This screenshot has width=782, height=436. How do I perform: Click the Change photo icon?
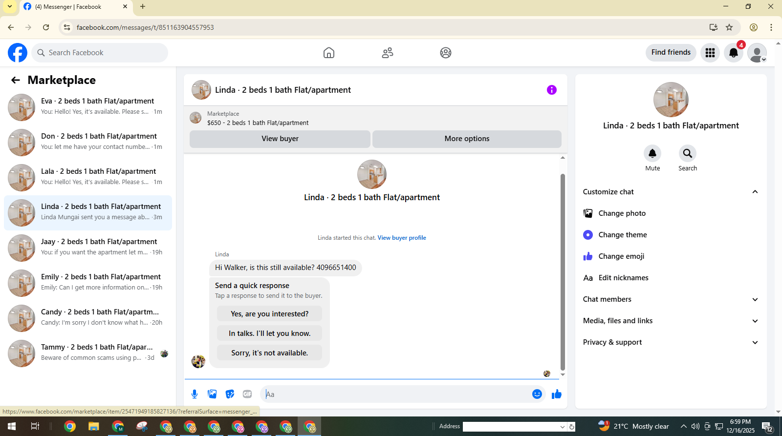click(x=588, y=213)
